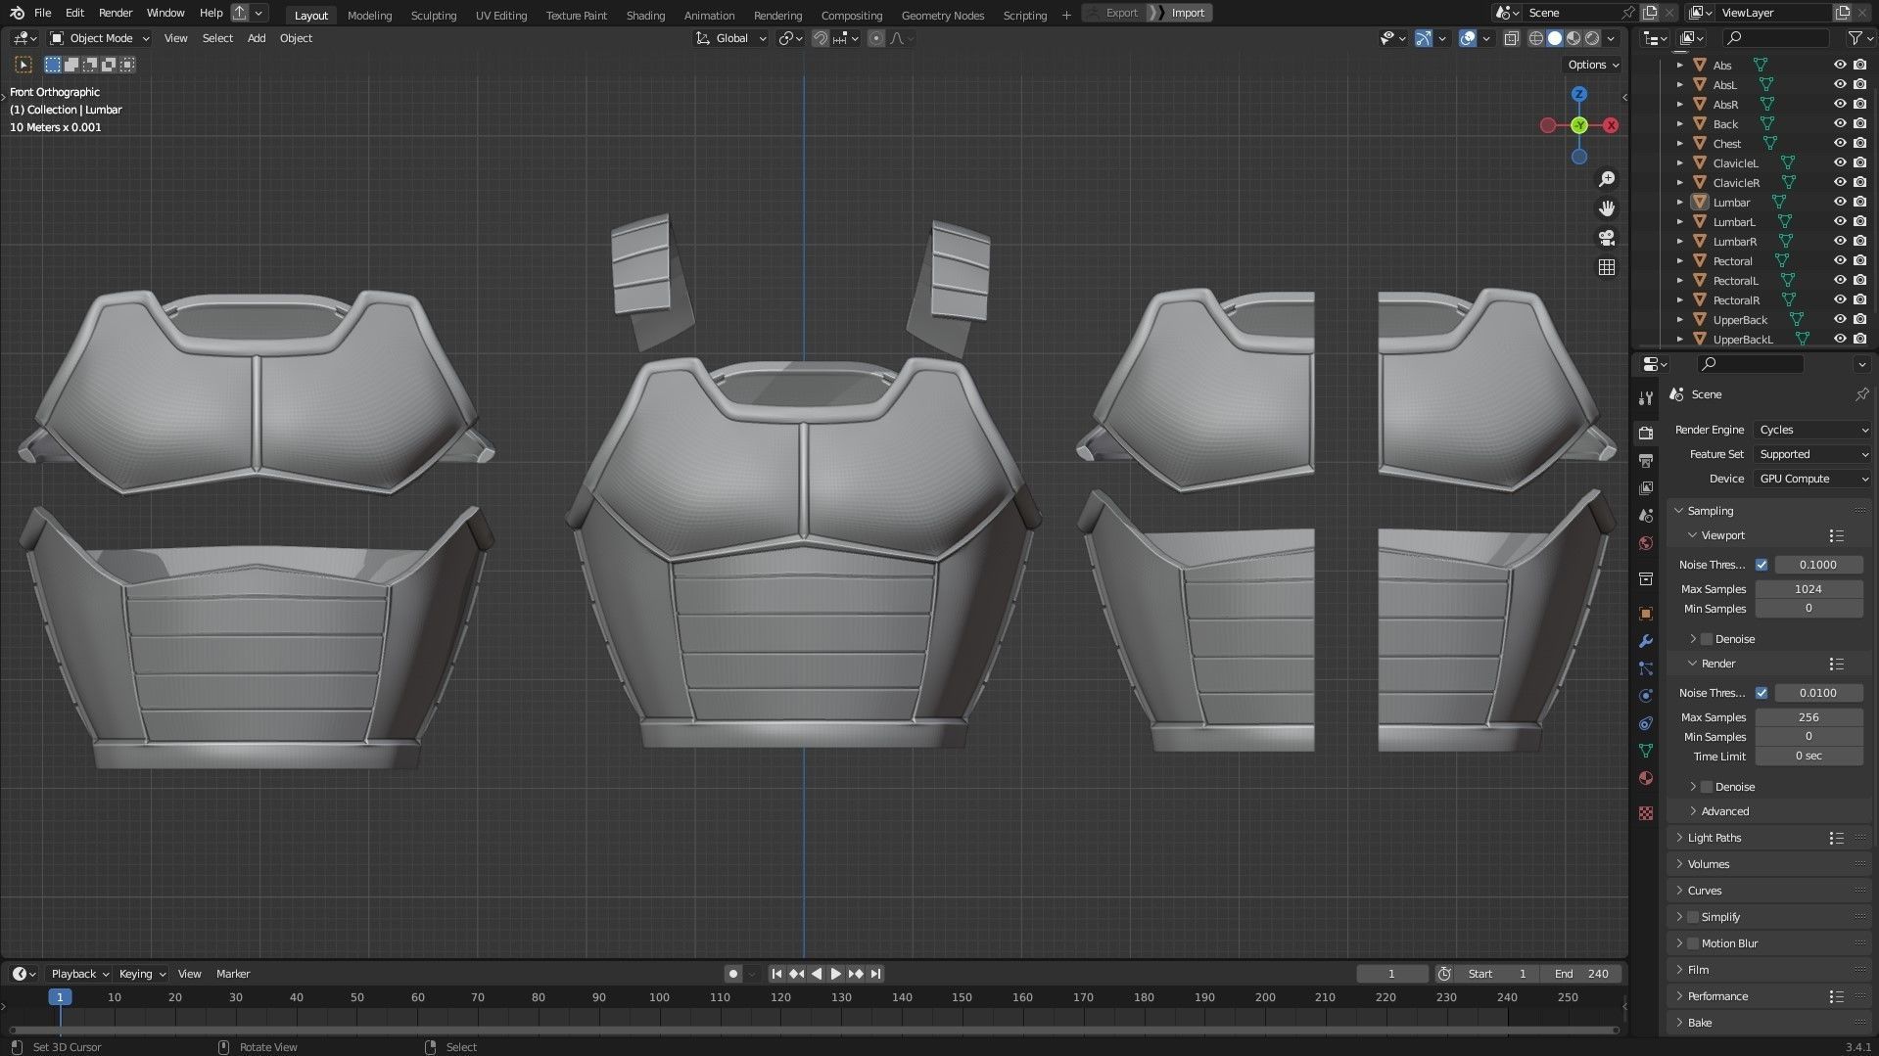
Task: Select rendered viewport shading
Action: [x=1592, y=38]
